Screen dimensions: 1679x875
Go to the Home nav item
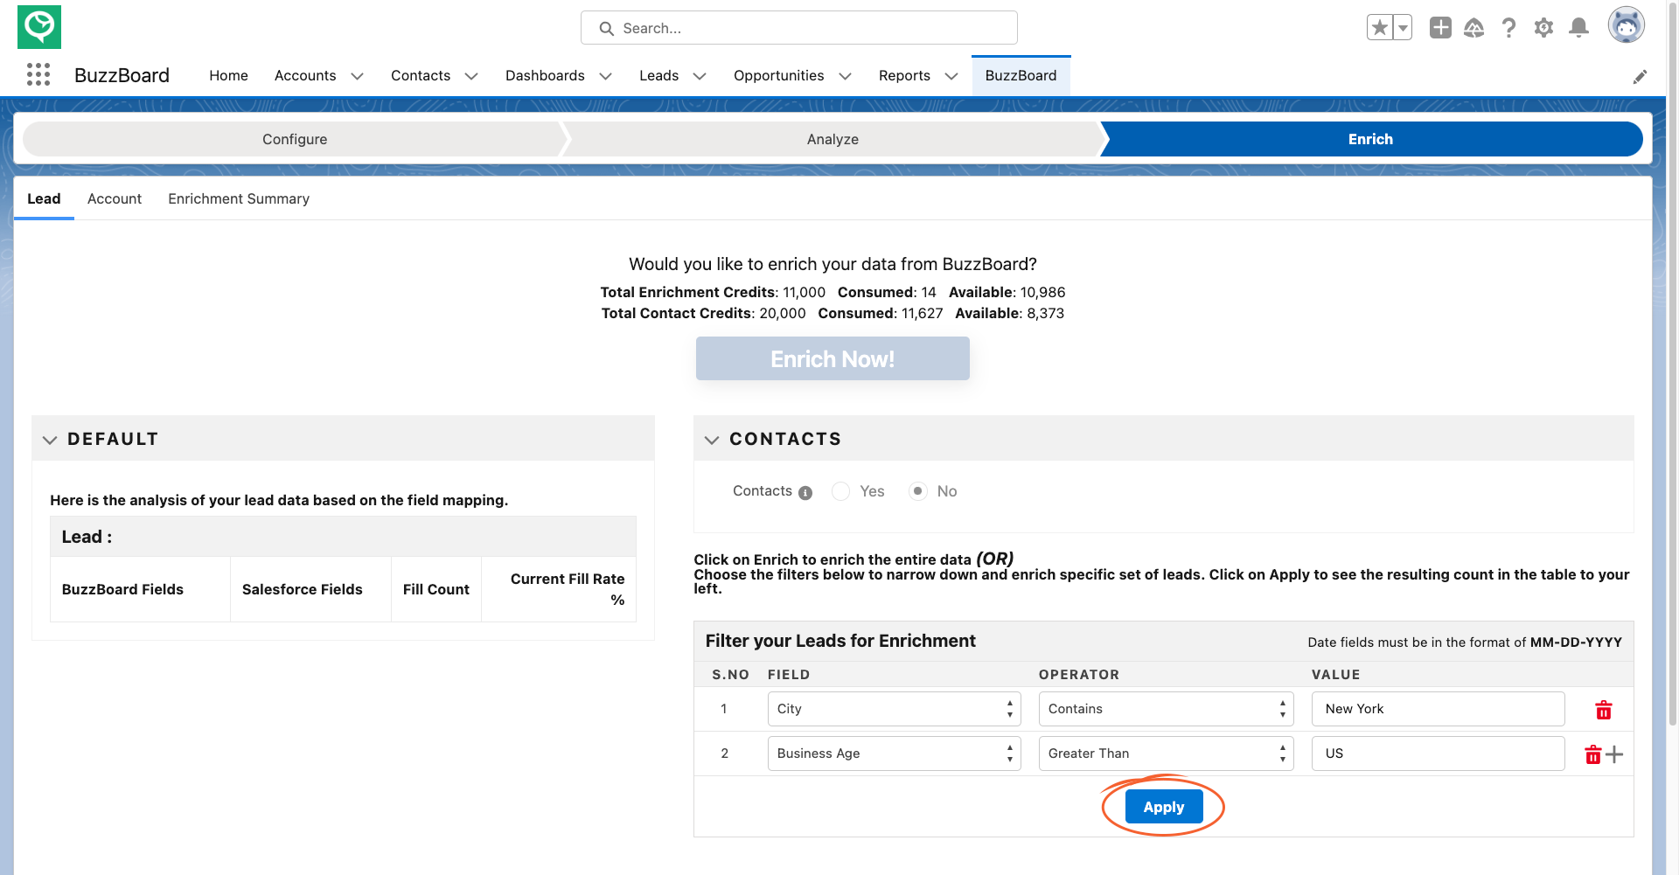tap(228, 76)
